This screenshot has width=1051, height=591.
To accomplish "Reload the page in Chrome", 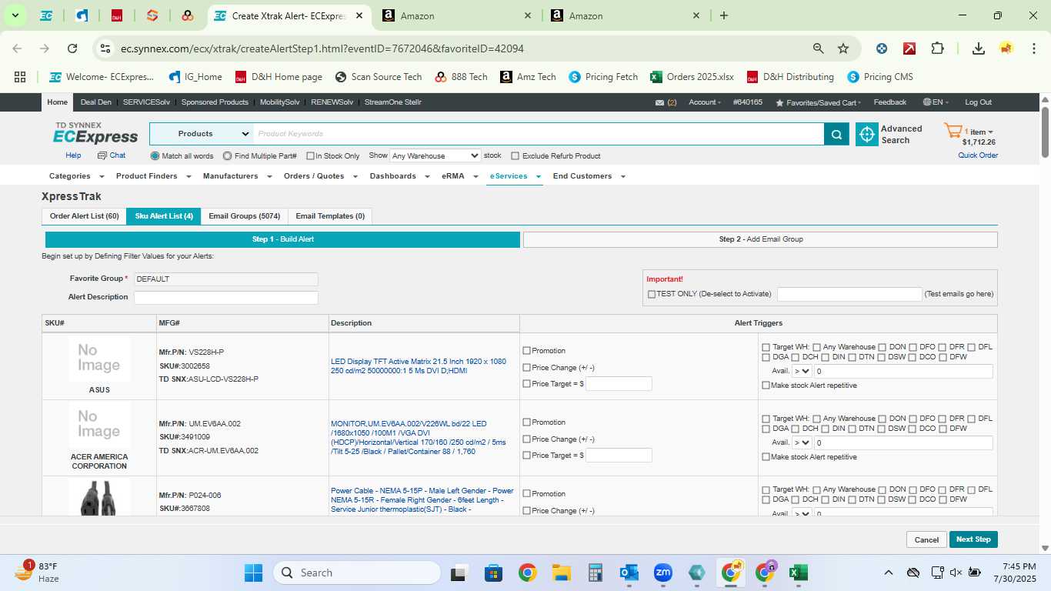I will coord(72,48).
